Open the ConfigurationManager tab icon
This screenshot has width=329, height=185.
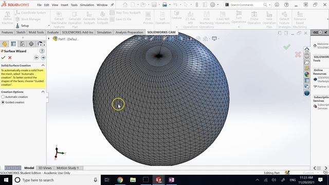point(22,44)
